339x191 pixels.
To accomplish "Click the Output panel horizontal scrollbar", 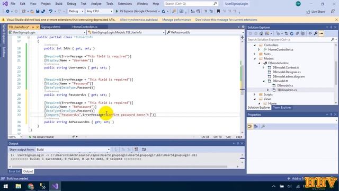I will click(119, 167).
